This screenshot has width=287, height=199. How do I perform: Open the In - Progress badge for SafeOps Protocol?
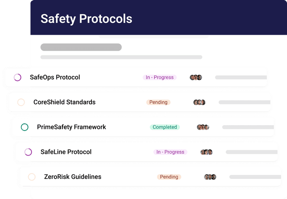coord(160,77)
